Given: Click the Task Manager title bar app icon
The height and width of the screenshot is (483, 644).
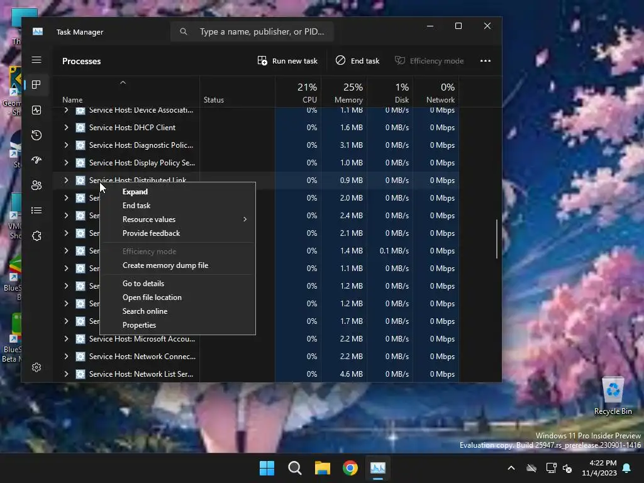Looking at the screenshot, I should tap(38, 31).
